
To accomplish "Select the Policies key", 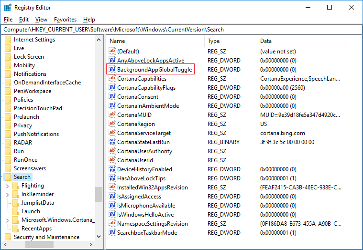I will point(23,100).
